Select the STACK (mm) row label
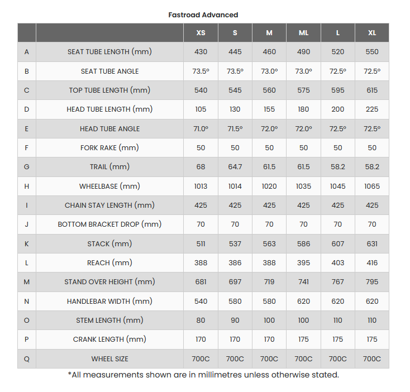 [109, 243]
